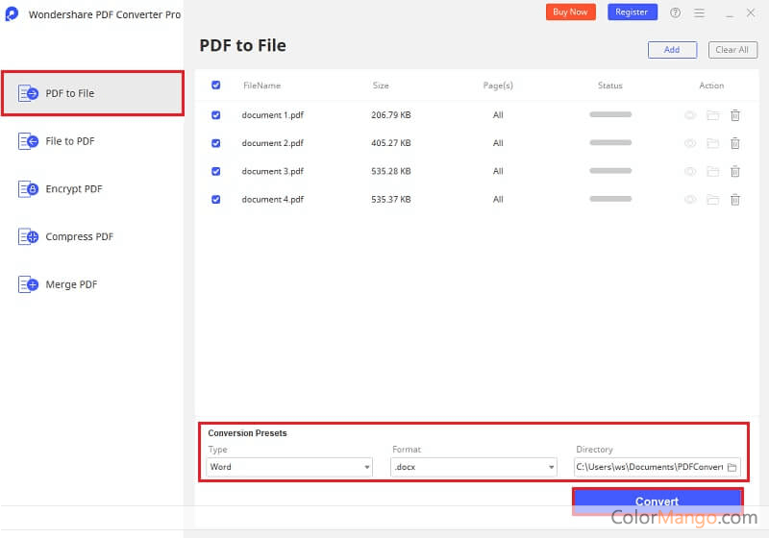This screenshot has width=769, height=538.
Task: Click folder icon for document 3.pdf
Action: coord(712,172)
